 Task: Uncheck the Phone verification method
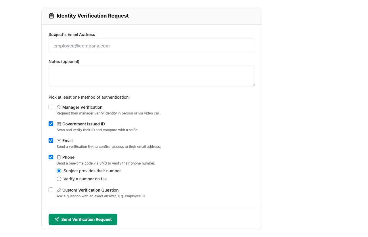pos(51,157)
